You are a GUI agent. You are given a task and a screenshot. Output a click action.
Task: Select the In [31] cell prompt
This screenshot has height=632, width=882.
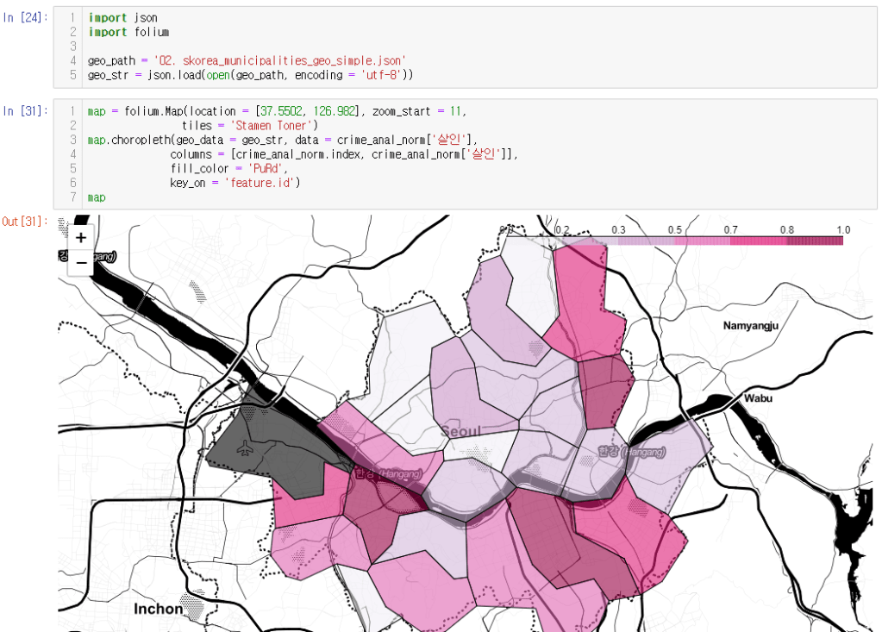(x=27, y=110)
